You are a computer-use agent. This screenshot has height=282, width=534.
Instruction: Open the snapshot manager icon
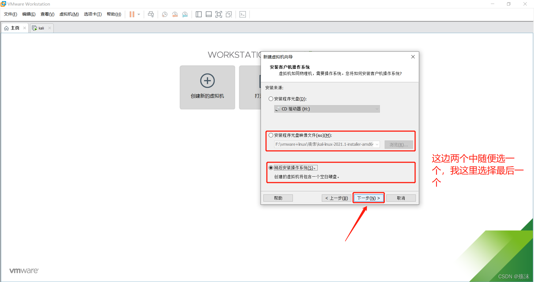(185, 14)
